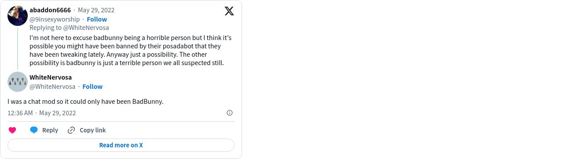Click the Reply text label

coord(50,130)
